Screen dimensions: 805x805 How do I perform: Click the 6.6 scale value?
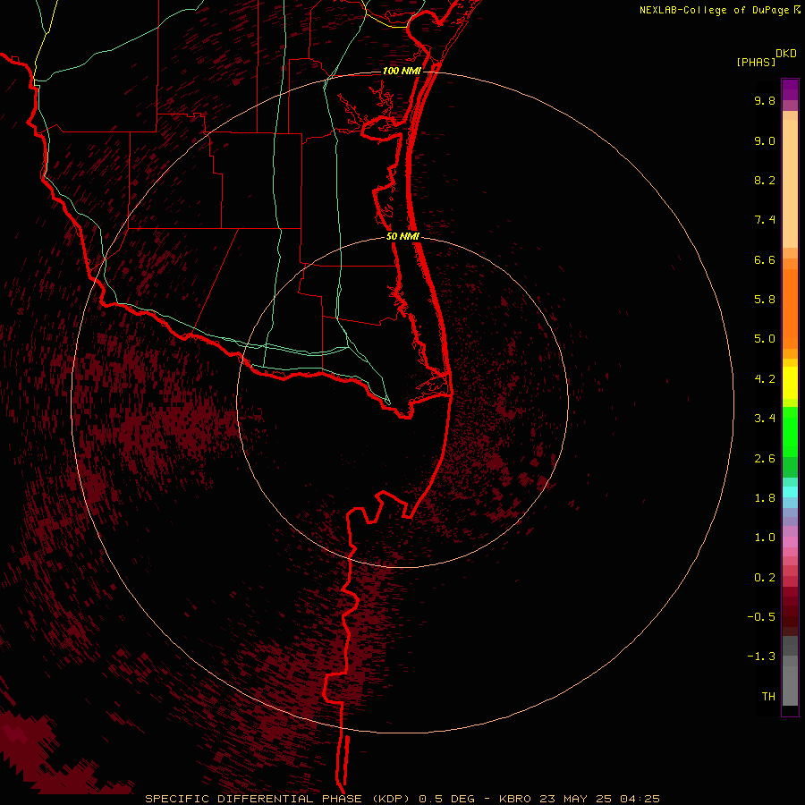(765, 260)
